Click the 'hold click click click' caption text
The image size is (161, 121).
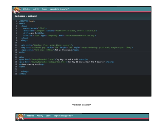tap(81, 105)
